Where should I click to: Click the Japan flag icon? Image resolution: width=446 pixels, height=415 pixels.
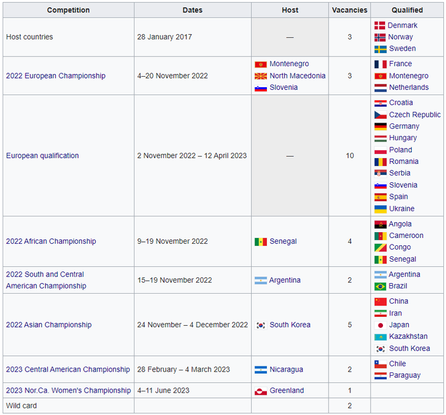(380, 325)
